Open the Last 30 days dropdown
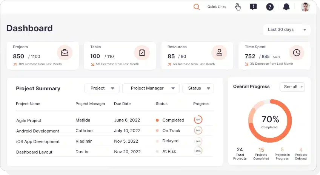320x175 pixels. 287,30
